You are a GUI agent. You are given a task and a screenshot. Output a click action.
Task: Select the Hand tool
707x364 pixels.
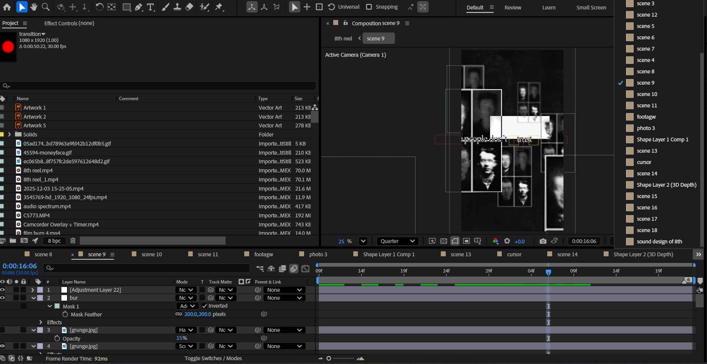coord(34,7)
